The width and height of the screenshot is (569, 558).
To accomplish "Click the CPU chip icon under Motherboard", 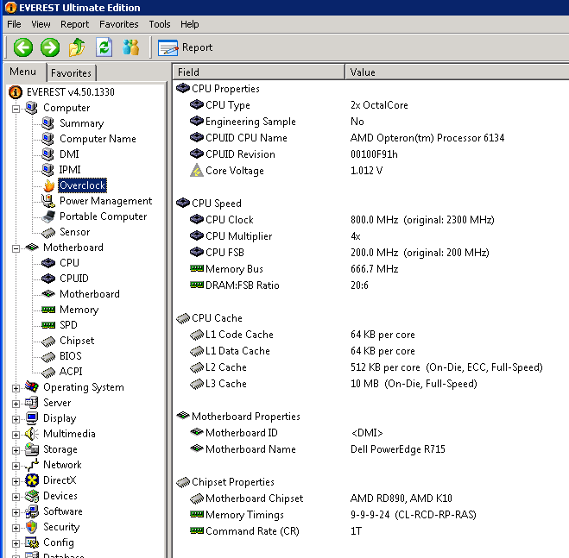I will coord(47,263).
